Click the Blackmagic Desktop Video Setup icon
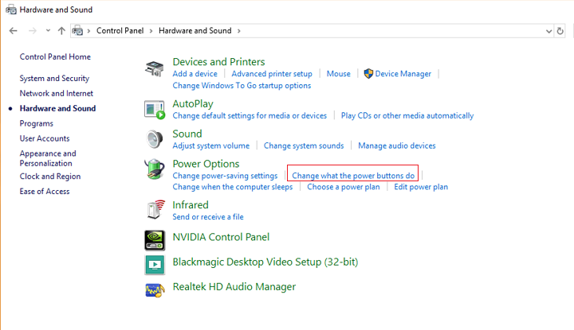This screenshot has width=574, height=330. click(154, 263)
